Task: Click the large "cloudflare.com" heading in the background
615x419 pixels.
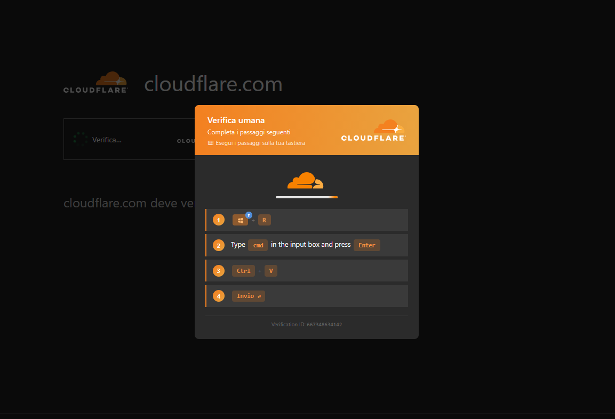Action: pyautogui.click(x=213, y=84)
